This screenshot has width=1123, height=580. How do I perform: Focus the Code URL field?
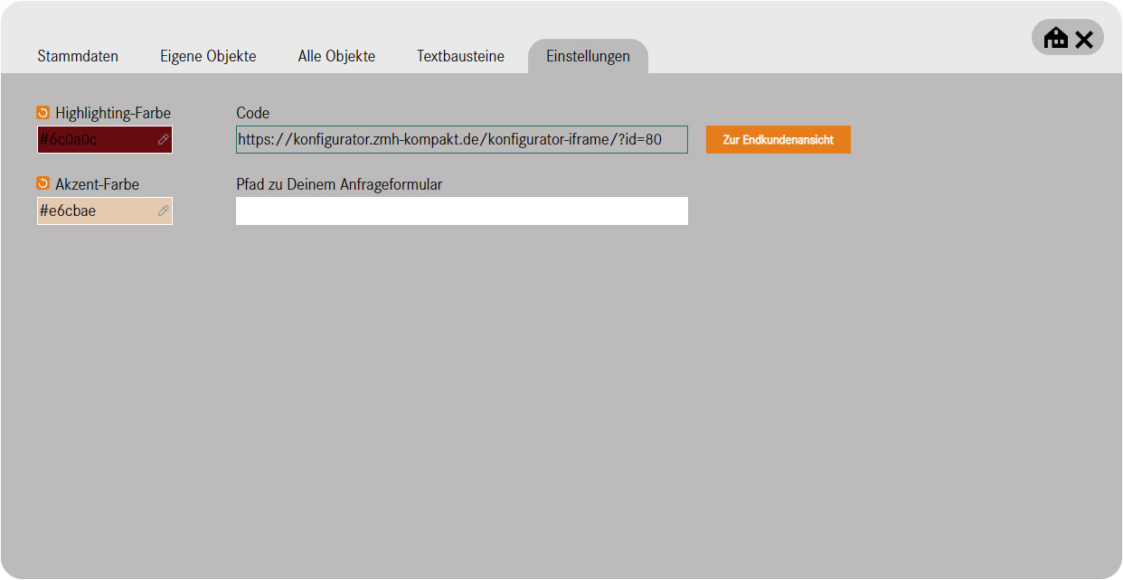tap(462, 140)
